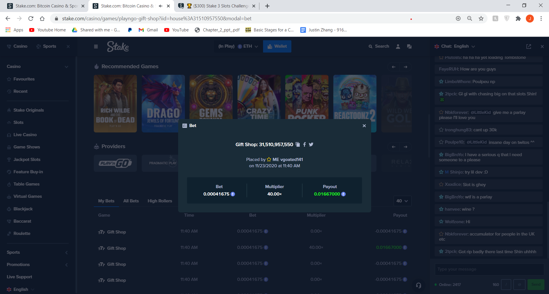Viewport: 549px width, 294px height.
Task: Mute audio on second Stake tab
Action: tap(160, 6)
